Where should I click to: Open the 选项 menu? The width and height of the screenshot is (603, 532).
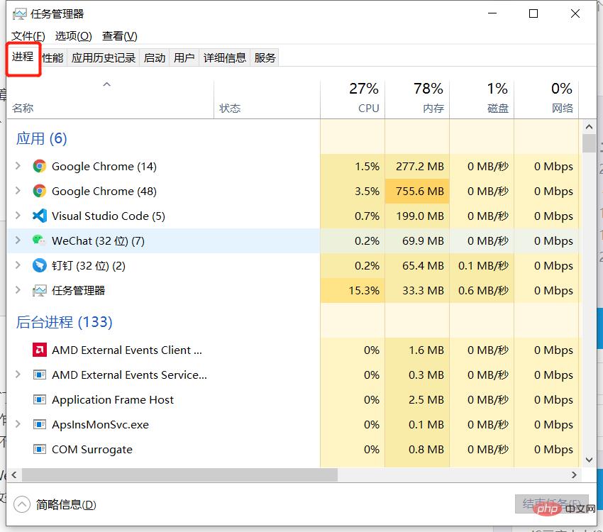pyautogui.click(x=74, y=35)
